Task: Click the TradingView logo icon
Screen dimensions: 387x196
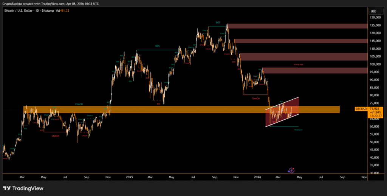Action: tap(7, 188)
